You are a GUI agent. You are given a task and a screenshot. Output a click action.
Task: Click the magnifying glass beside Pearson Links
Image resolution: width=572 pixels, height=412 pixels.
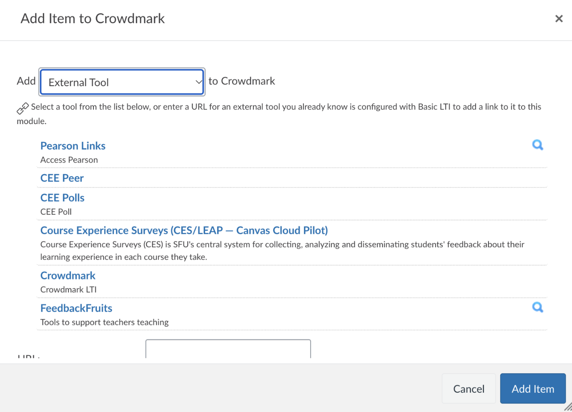point(538,145)
